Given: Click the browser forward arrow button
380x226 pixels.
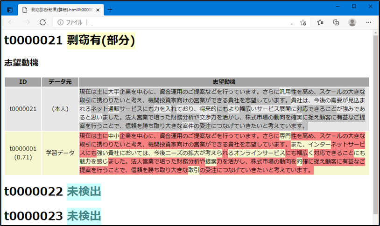Looking at the screenshot, I should coord(27,22).
